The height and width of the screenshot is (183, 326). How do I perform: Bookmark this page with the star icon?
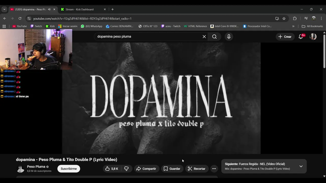point(284,19)
